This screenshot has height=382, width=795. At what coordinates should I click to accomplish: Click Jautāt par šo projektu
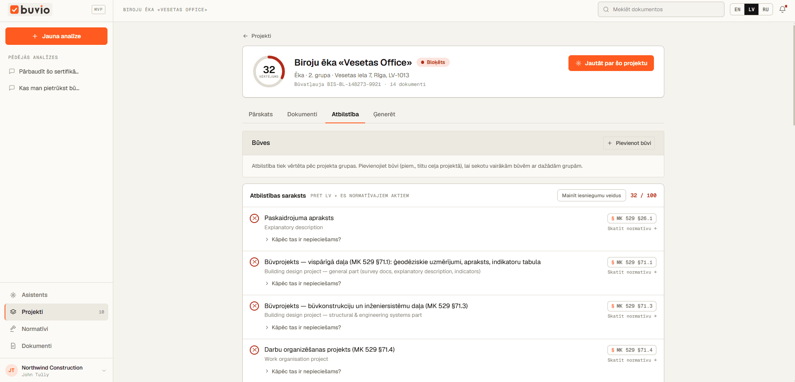pos(611,63)
